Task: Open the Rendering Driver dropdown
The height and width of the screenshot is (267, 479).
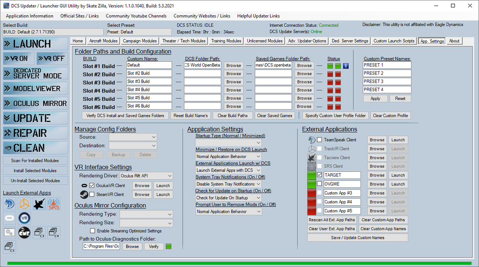Action: pos(146,176)
